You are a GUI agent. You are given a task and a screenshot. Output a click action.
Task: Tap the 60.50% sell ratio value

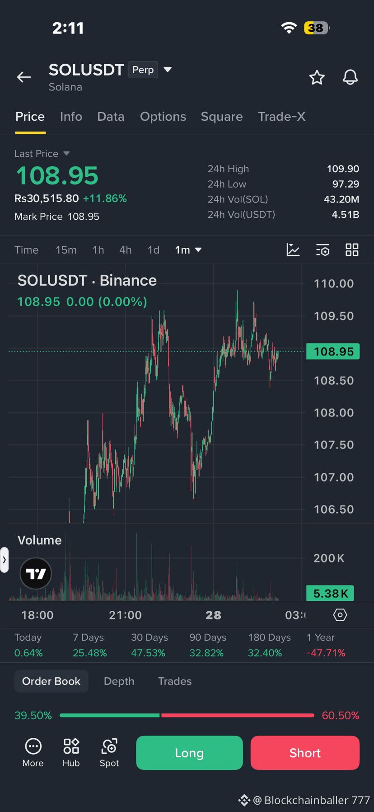tap(341, 715)
